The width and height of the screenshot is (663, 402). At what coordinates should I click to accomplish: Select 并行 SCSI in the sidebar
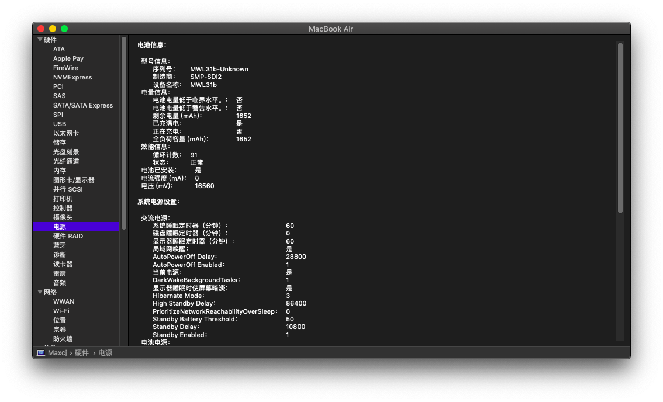68,189
